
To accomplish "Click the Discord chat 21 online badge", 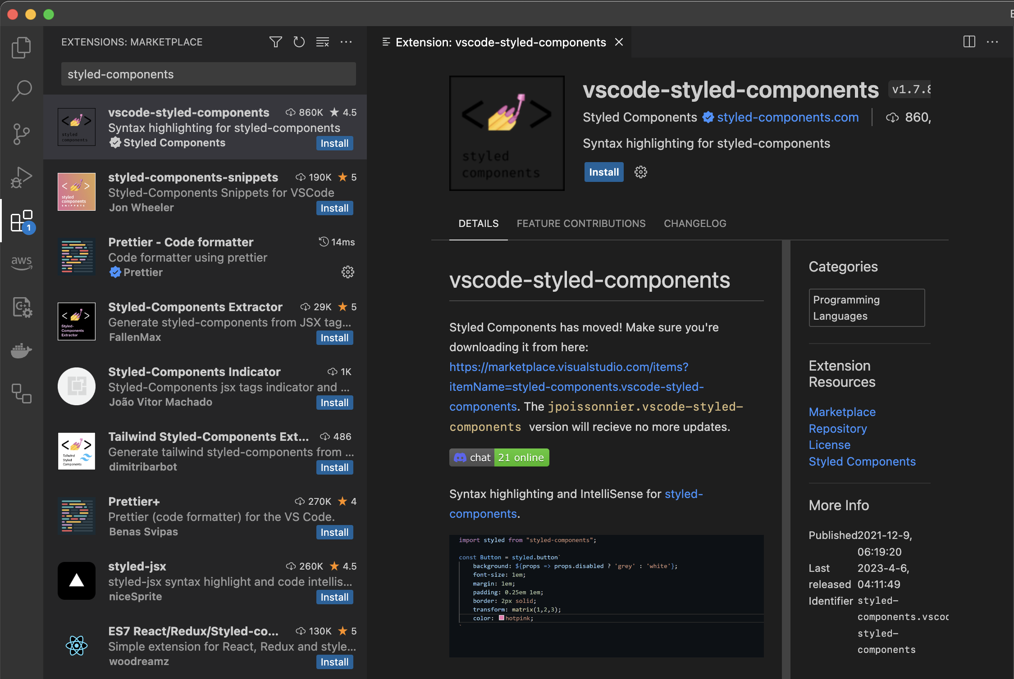I will pos(499,457).
